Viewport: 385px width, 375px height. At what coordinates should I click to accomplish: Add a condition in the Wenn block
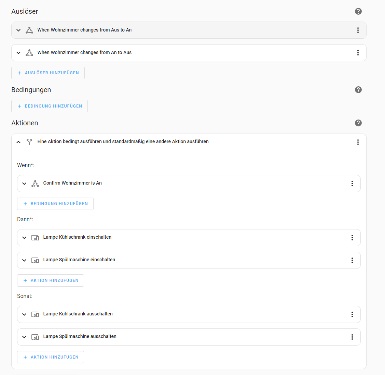pos(55,204)
